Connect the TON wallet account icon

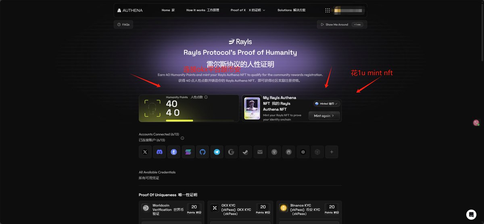click(x=274, y=152)
